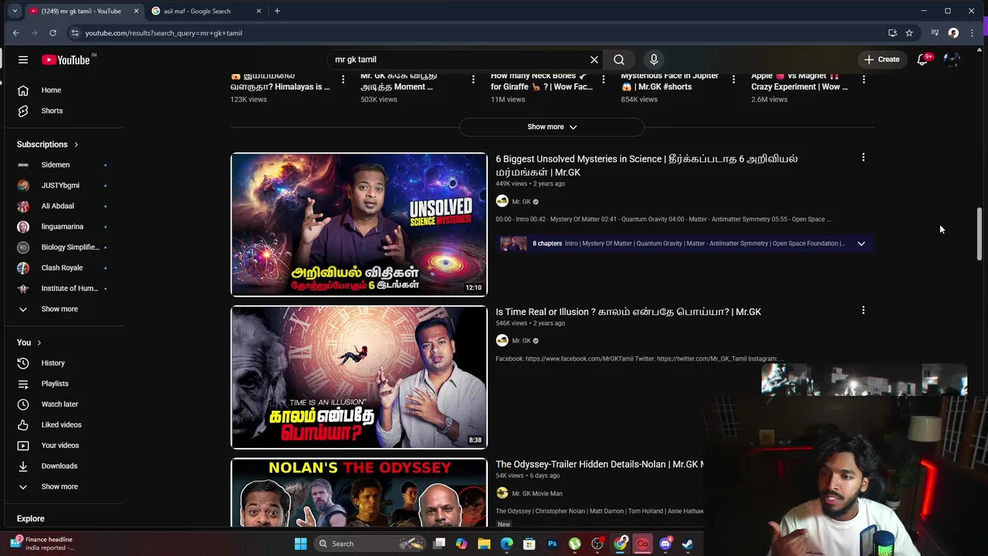The height and width of the screenshot is (556, 988).
Task: Click the Windows taskbar Search box
Action: pyautogui.click(x=368, y=544)
